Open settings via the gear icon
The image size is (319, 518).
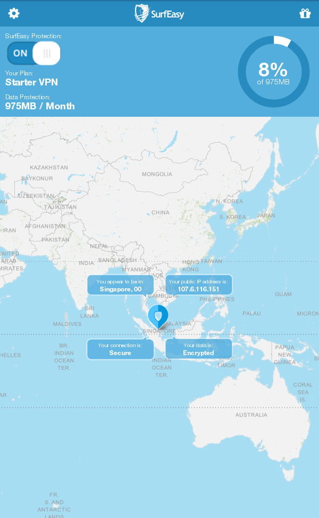coord(14,13)
